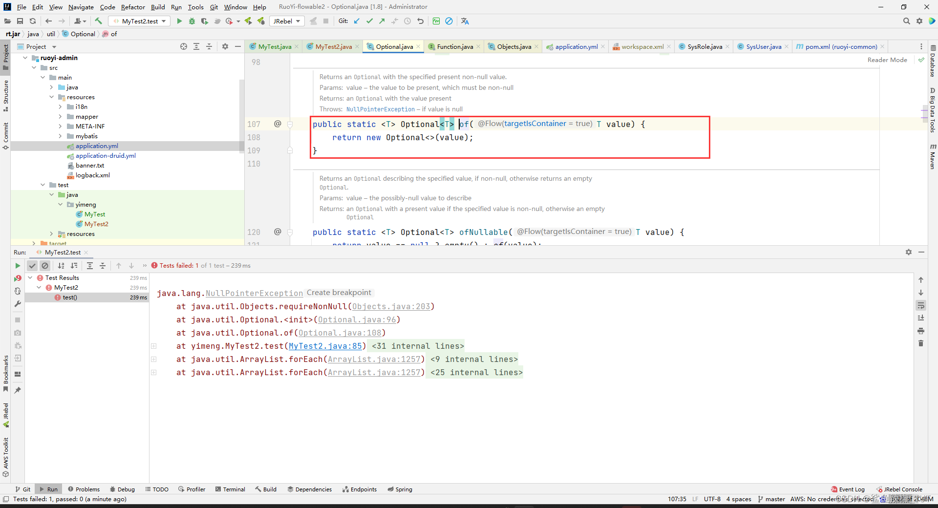
Task: Expand the i18n folder
Action: coord(61,106)
